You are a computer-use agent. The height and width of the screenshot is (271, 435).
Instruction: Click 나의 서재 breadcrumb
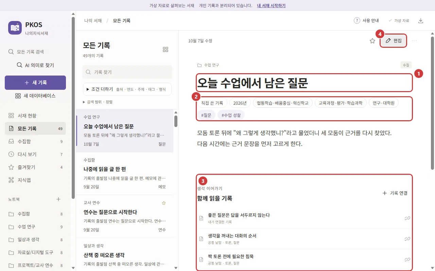pyautogui.click(x=93, y=21)
